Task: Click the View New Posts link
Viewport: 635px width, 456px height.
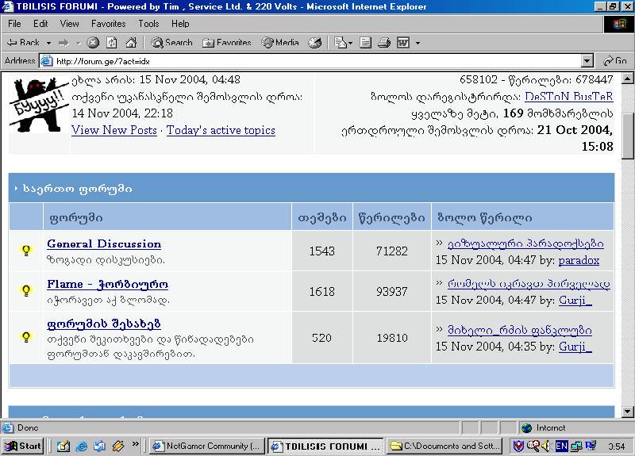Action: 114,130
